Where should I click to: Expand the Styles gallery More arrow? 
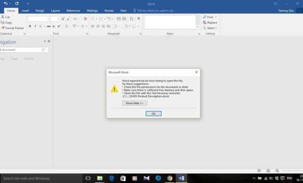(x=198, y=27)
